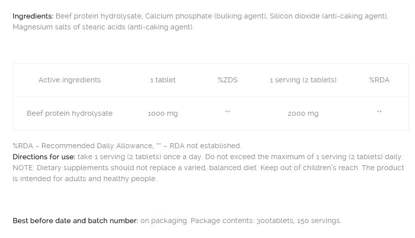415x238 pixels.
Task: Click the asterisks in the %RDA column
Action: (379, 112)
